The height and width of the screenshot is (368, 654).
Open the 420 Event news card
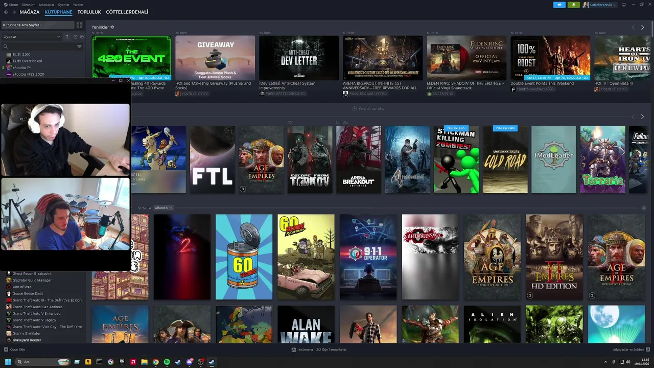point(131,57)
